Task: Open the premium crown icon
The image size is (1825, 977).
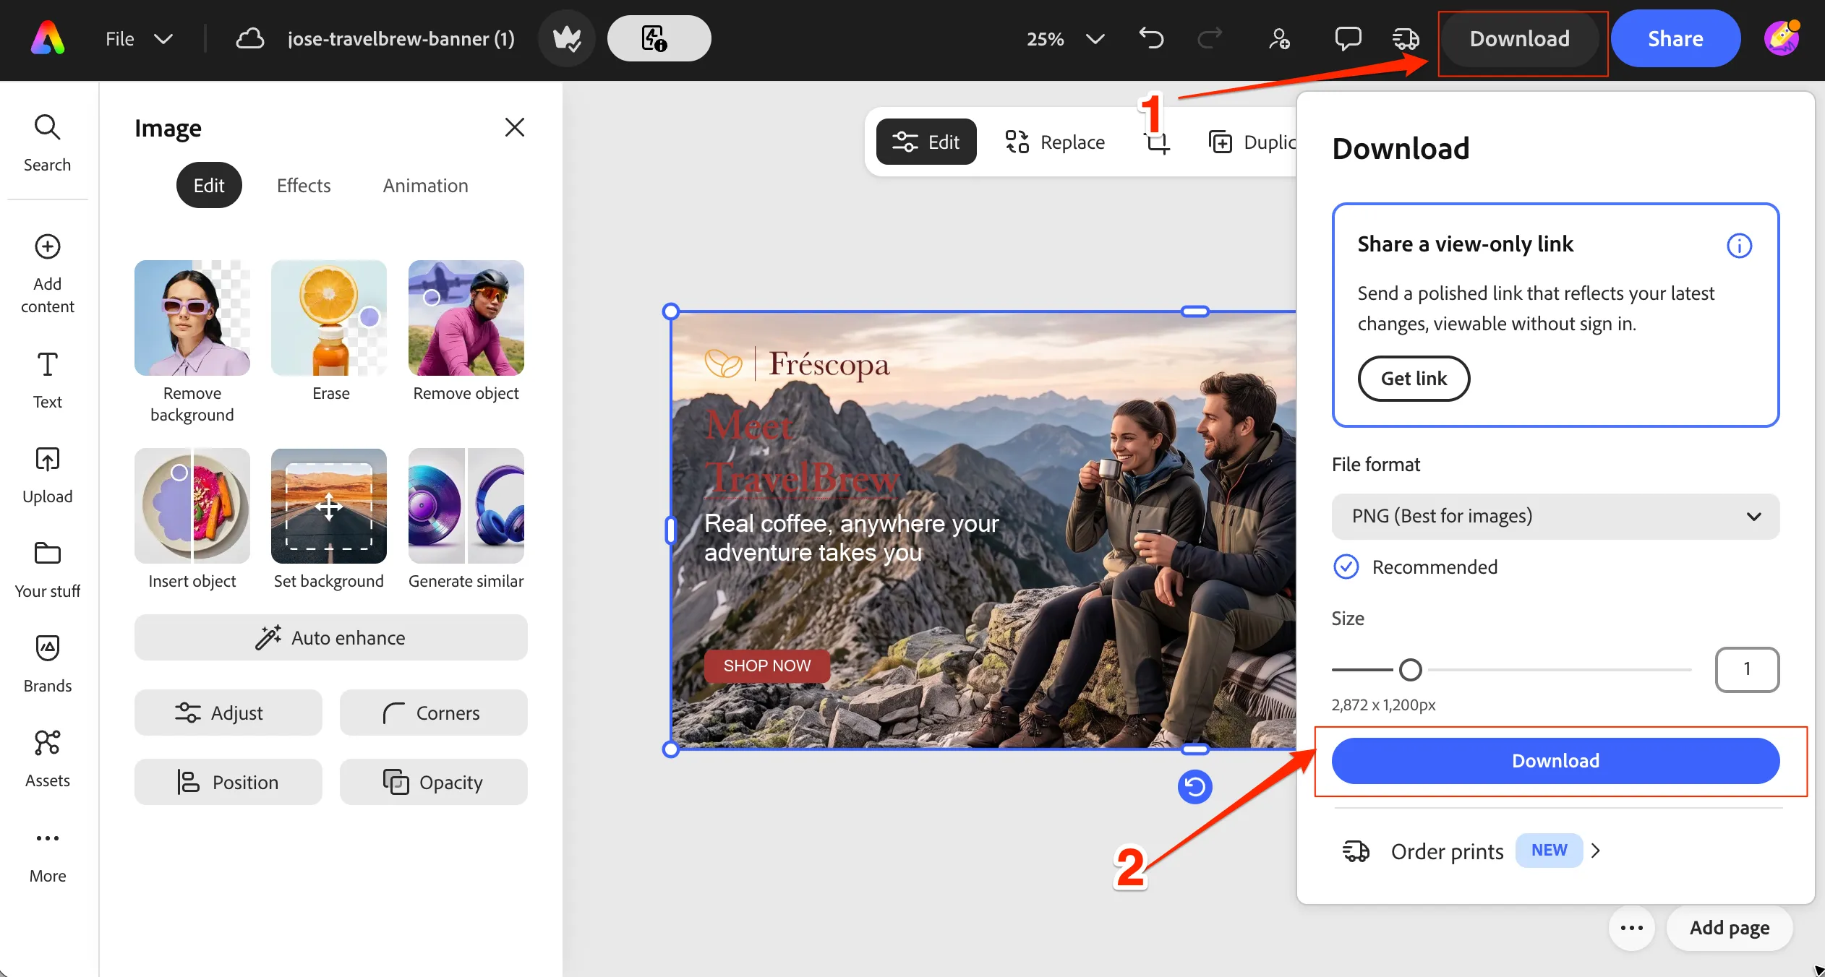Action: coord(567,38)
